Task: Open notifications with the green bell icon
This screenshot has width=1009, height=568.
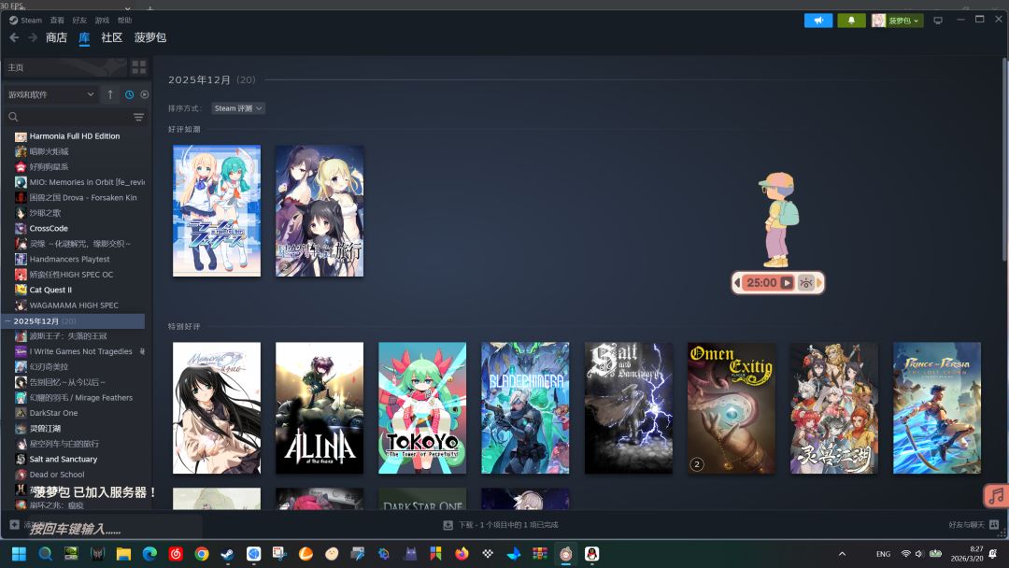Action: pyautogui.click(x=851, y=21)
